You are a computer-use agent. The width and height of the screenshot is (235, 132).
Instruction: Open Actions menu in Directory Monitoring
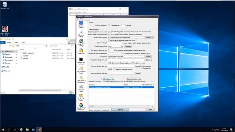click(82, 19)
